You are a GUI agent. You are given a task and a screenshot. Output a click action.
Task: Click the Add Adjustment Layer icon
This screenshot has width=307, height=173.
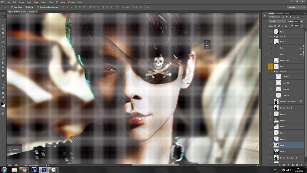pyautogui.click(x=289, y=165)
